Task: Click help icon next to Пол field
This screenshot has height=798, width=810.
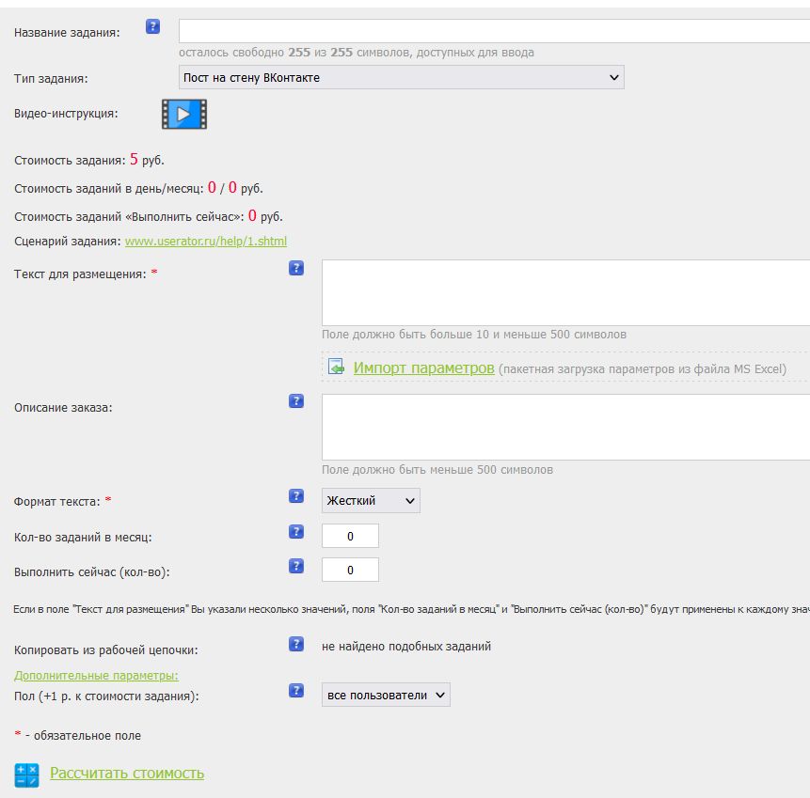Action: 296,691
